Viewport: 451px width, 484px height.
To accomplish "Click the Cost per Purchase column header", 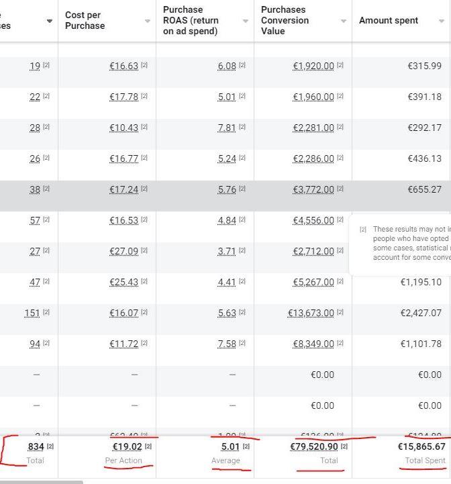I will point(85,20).
